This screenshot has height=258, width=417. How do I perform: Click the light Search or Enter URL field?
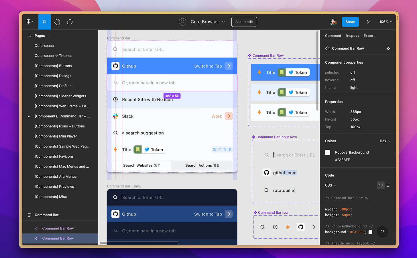pyautogui.click(x=172, y=49)
